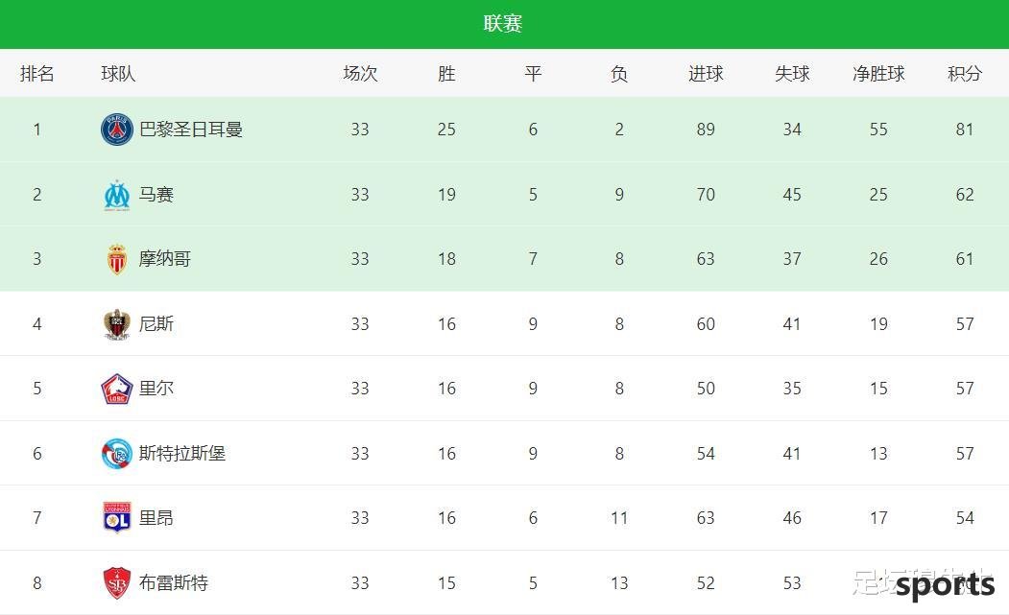Screen dimensions: 1009x615
Task: Click the Monaco team crest
Action: (117, 259)
